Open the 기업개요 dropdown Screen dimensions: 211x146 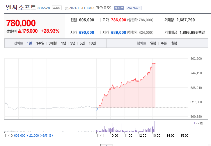pyautogui.click(x=133, y=8)
